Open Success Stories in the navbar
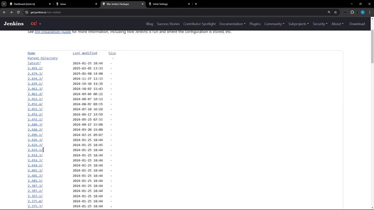Viewport: 374px width, 210px height. tap(168, 24)
